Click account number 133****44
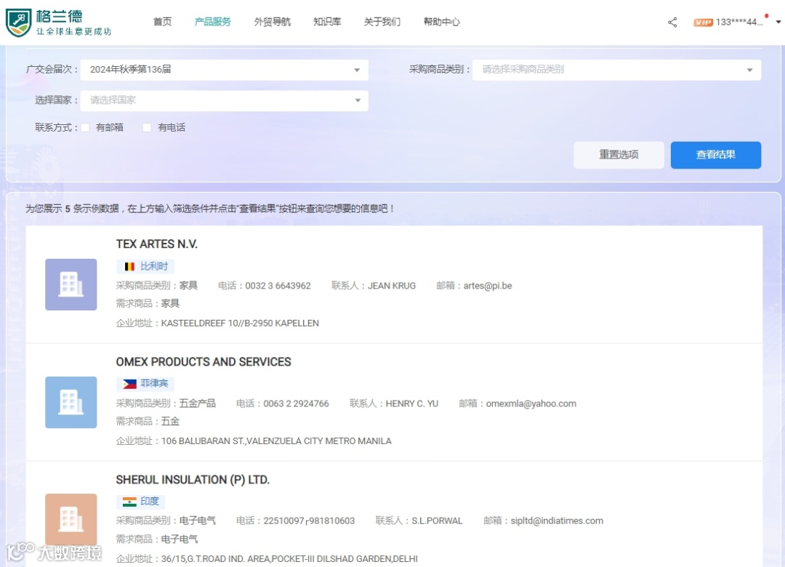The height and width of the screenshot is (567, 785). tap(739, 22)
